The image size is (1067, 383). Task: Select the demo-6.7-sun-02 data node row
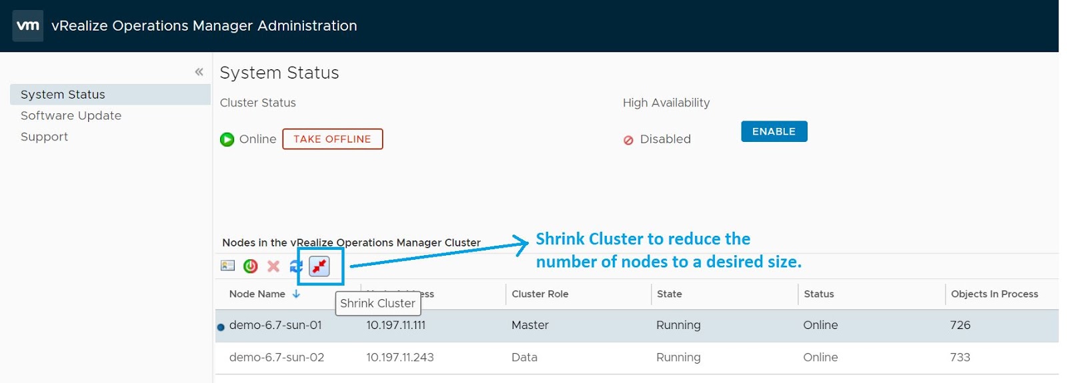(x=276, y=358)
